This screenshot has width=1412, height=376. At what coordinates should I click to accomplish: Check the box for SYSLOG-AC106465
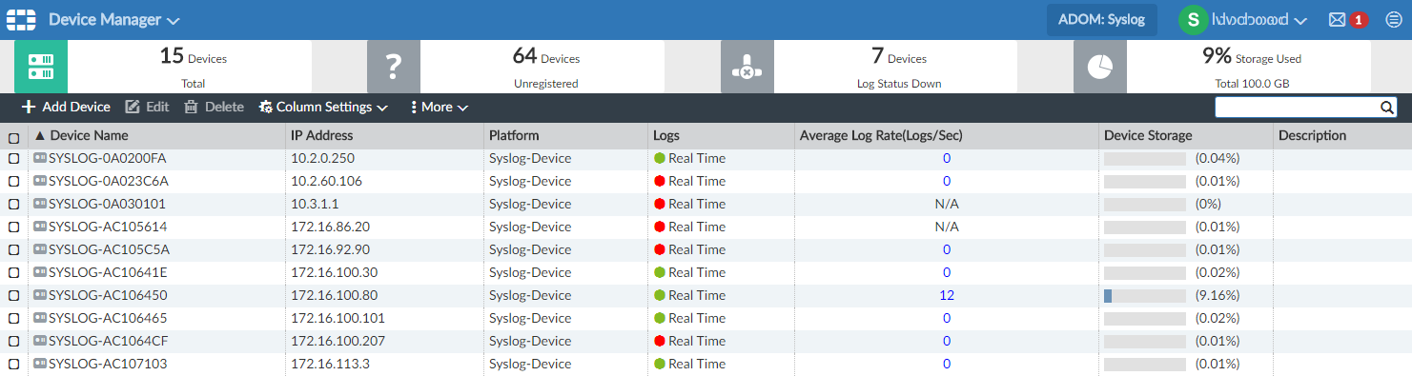pos(13,319)
